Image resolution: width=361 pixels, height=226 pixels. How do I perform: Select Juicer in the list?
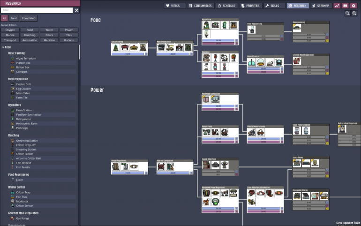43,180
